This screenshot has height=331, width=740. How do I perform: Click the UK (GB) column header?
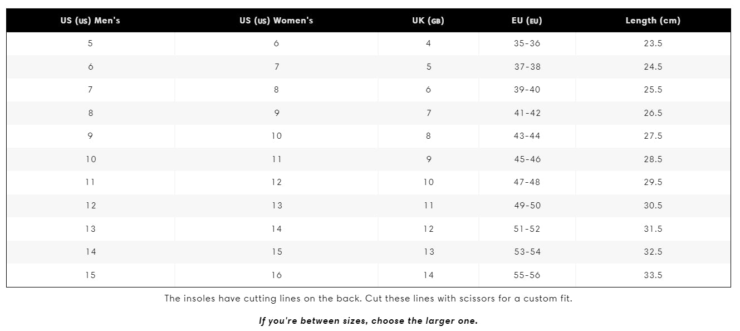pos(428,21)
